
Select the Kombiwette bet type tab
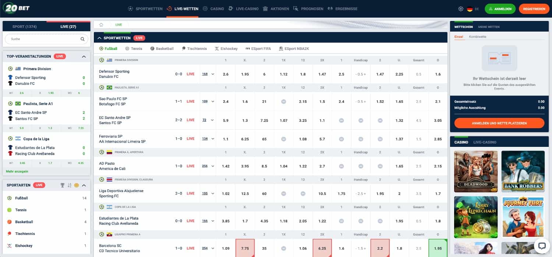click(x=478, y=37)
